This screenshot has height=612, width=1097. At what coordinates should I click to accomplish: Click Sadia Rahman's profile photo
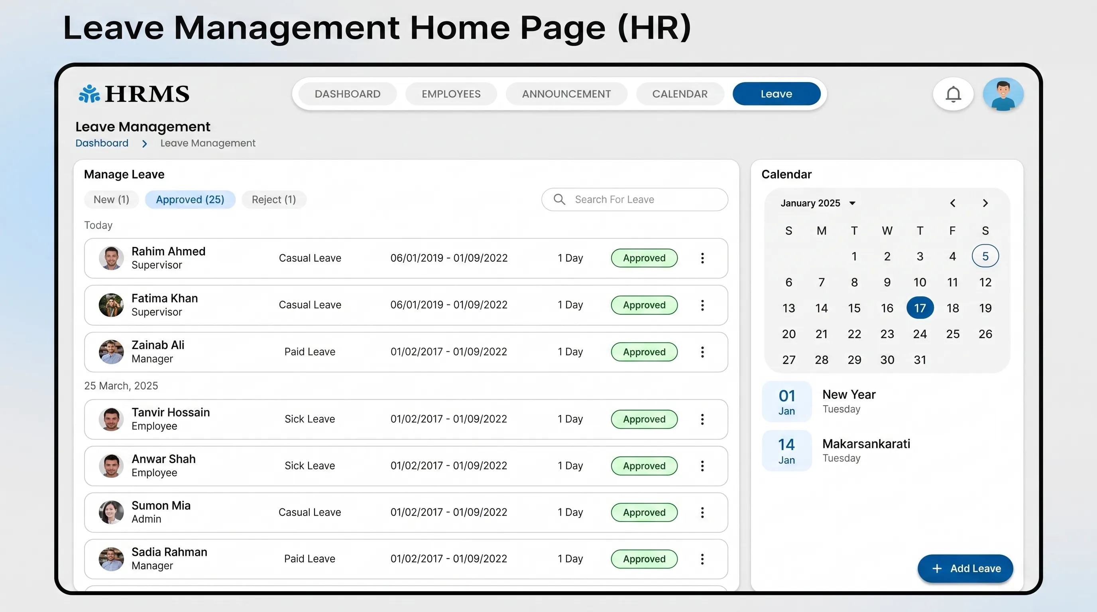111,559
